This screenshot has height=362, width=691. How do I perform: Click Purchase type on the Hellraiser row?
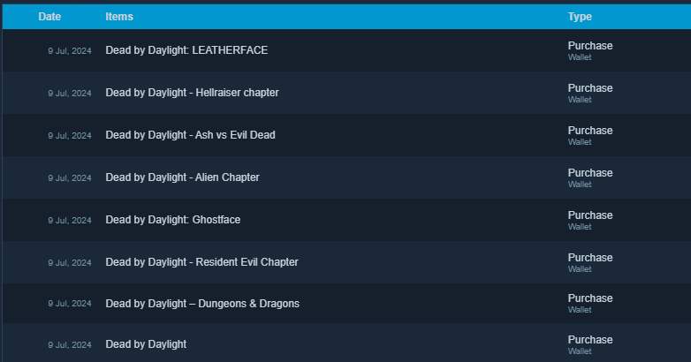[590, 88]
